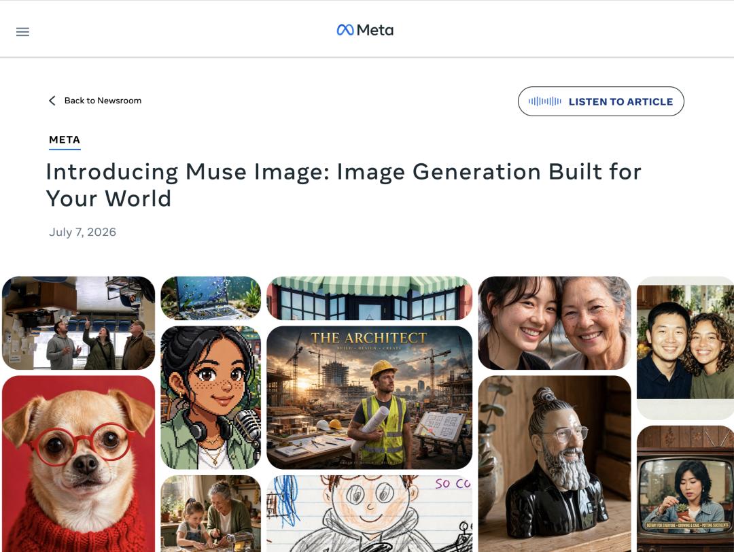Open the child's crayon drawing image

(369, 514)
